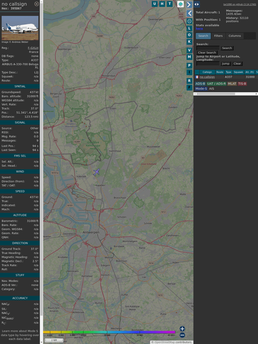
Task: Select the airplane icon on the map
Action: point(97,172)
